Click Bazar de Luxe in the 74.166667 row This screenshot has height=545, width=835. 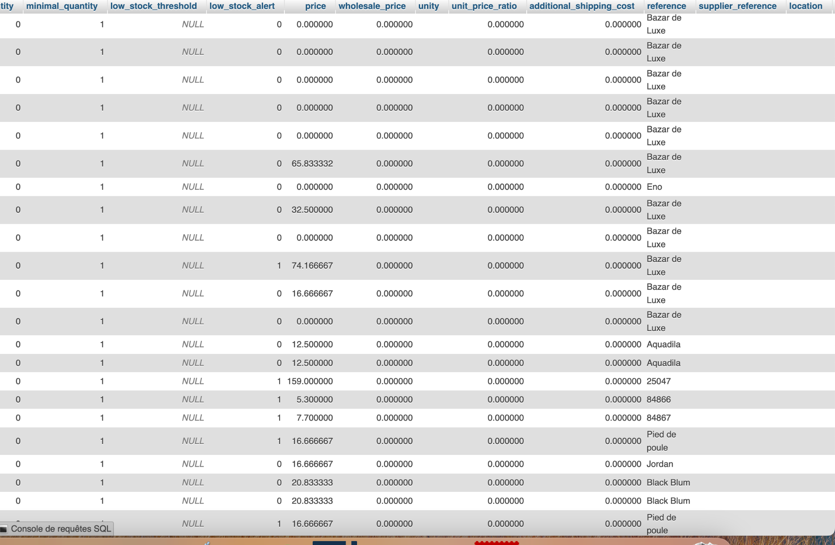click(x=664, y=266)
